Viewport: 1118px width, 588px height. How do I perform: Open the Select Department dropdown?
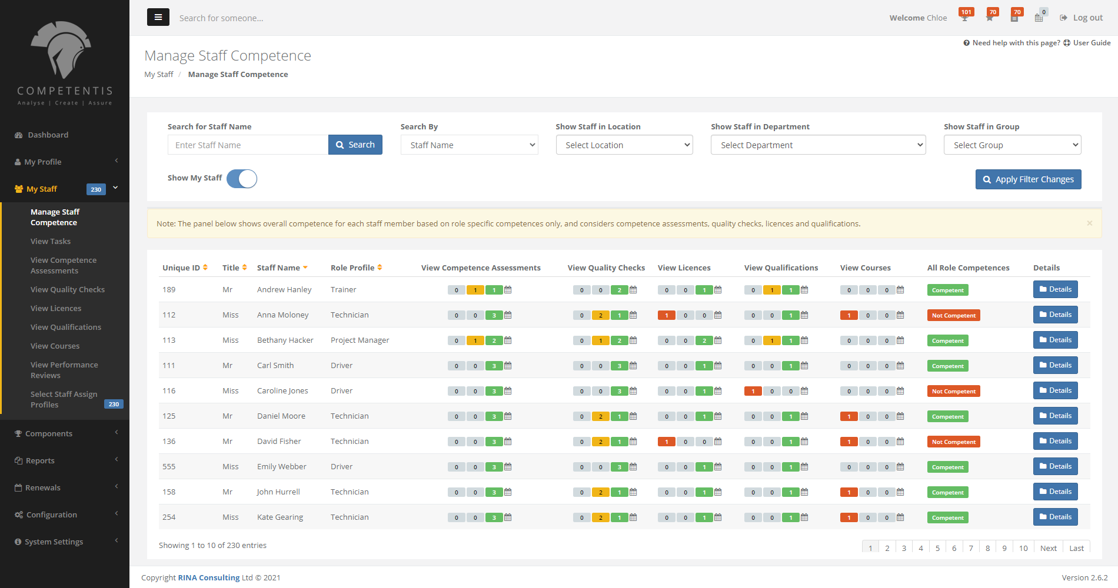tap(818, 145)
